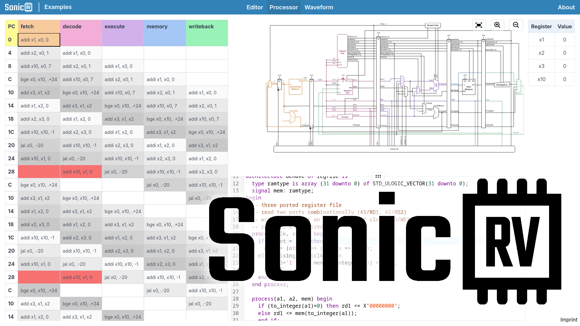Select the x10 register row
Image resolution: width=580 pixels, height=326 pixels.
point(551,79)
